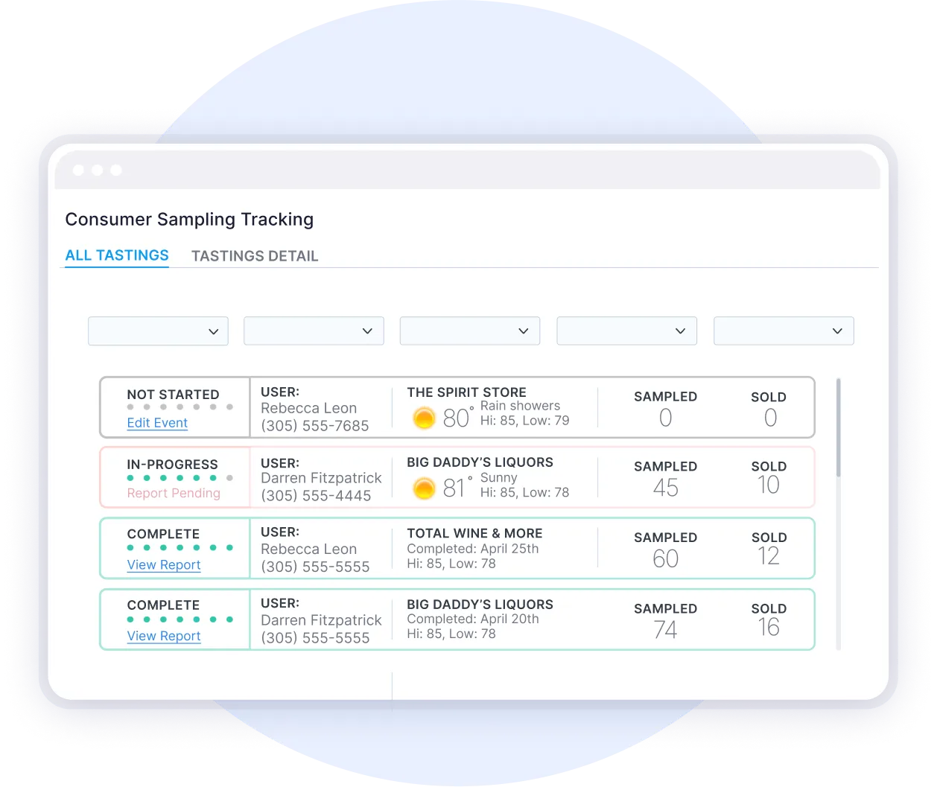Image resolution: width=937 pixels, height=787 pixels.
Task: Click COMPLETE status in the Total Wine row
Action: [x=163, y=535]
